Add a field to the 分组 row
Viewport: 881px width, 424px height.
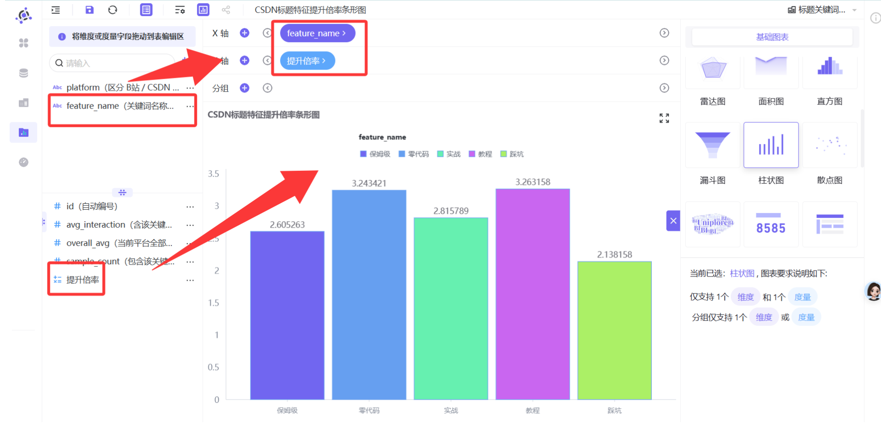[245, 88]
